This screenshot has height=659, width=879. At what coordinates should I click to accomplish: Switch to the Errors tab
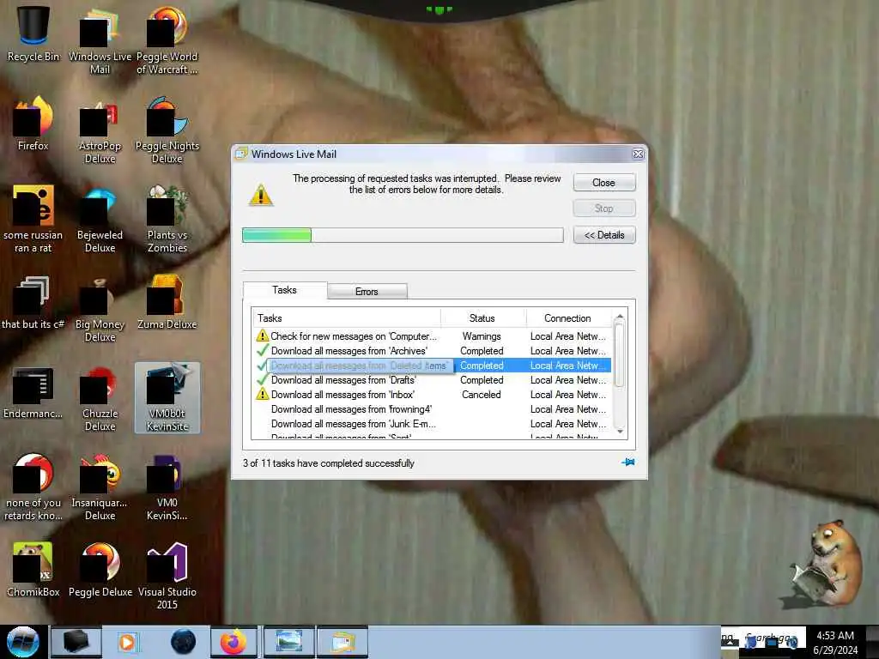tap(367, 292)
